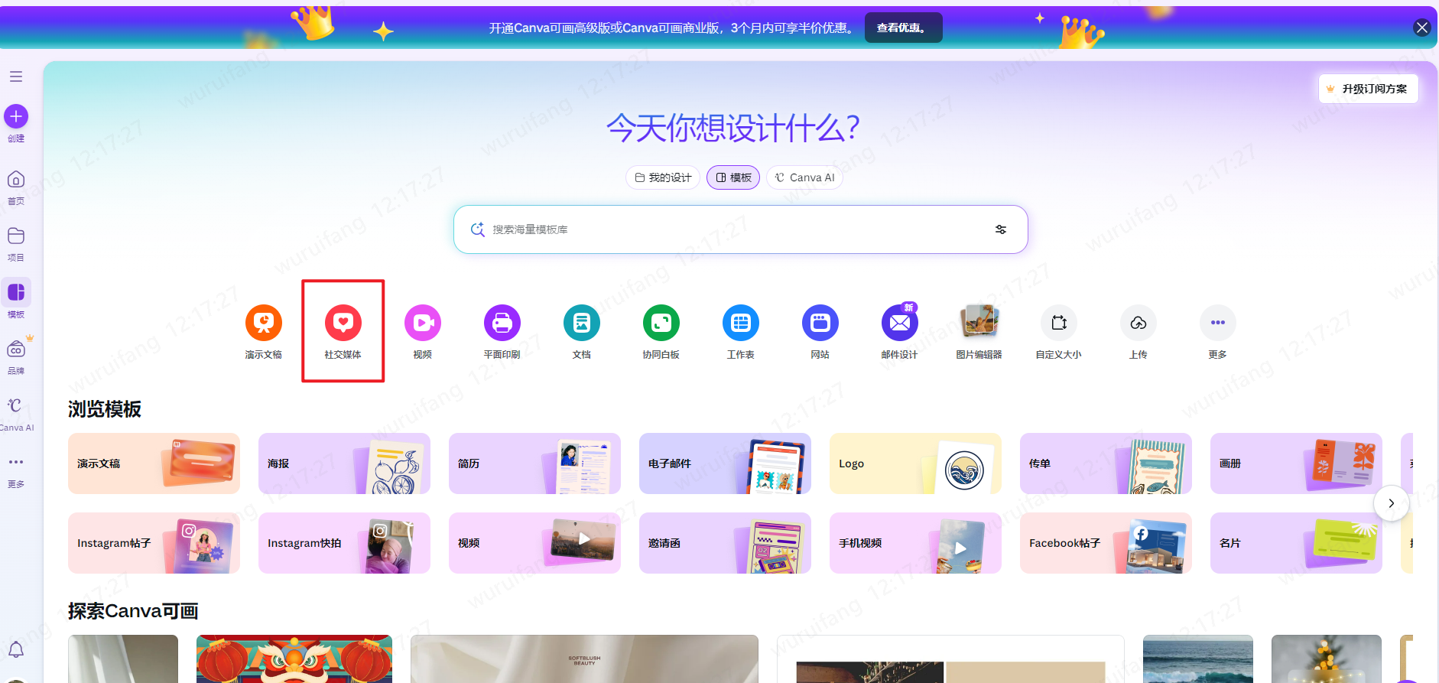Open the 画册 brochure template card
This screenshot has width=1439, height=683.
click(x=1296, y=463)
